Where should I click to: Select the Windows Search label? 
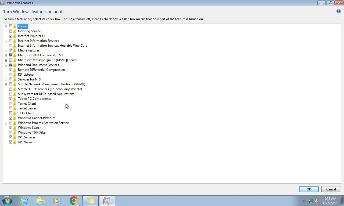coord(30,128)
